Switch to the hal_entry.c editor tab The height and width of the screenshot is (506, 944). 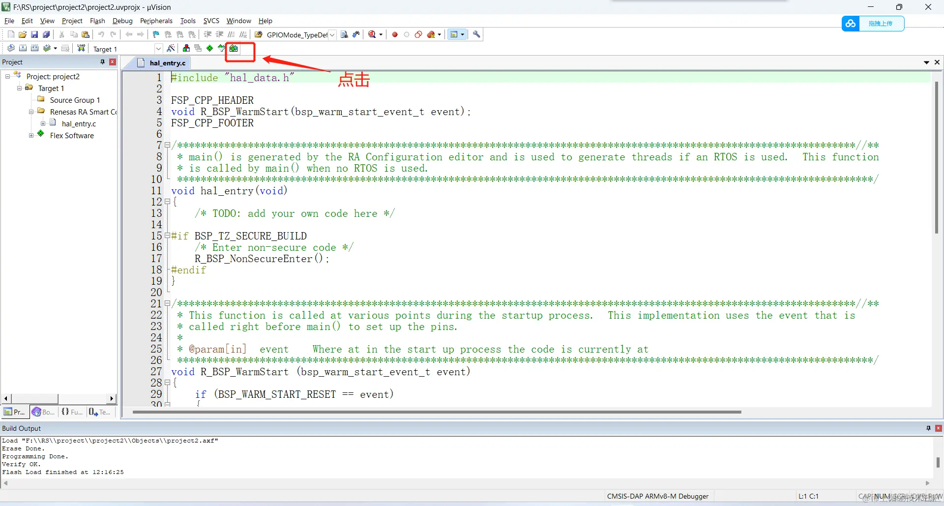tap(161, 63)
